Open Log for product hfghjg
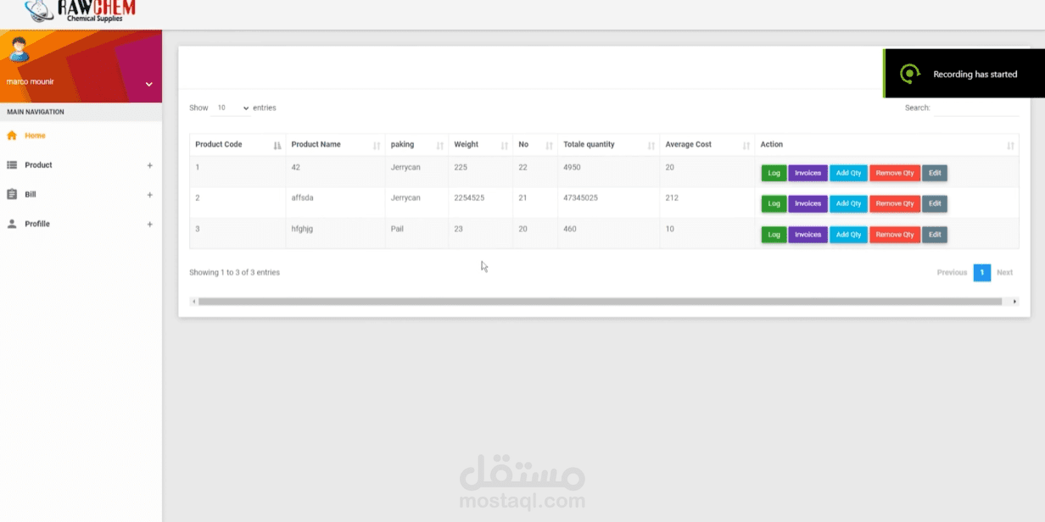Screen dimensions: 1045x522 point(774,235)
